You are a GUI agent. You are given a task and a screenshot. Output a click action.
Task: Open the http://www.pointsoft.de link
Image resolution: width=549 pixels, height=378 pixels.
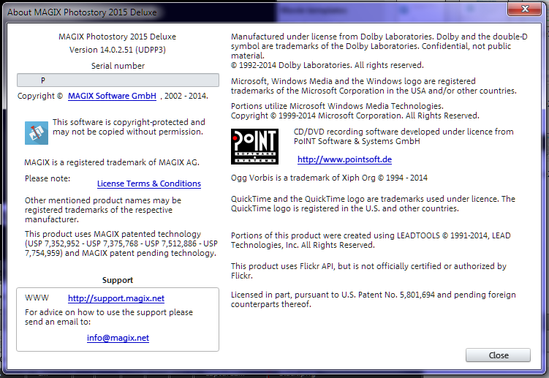344,159
